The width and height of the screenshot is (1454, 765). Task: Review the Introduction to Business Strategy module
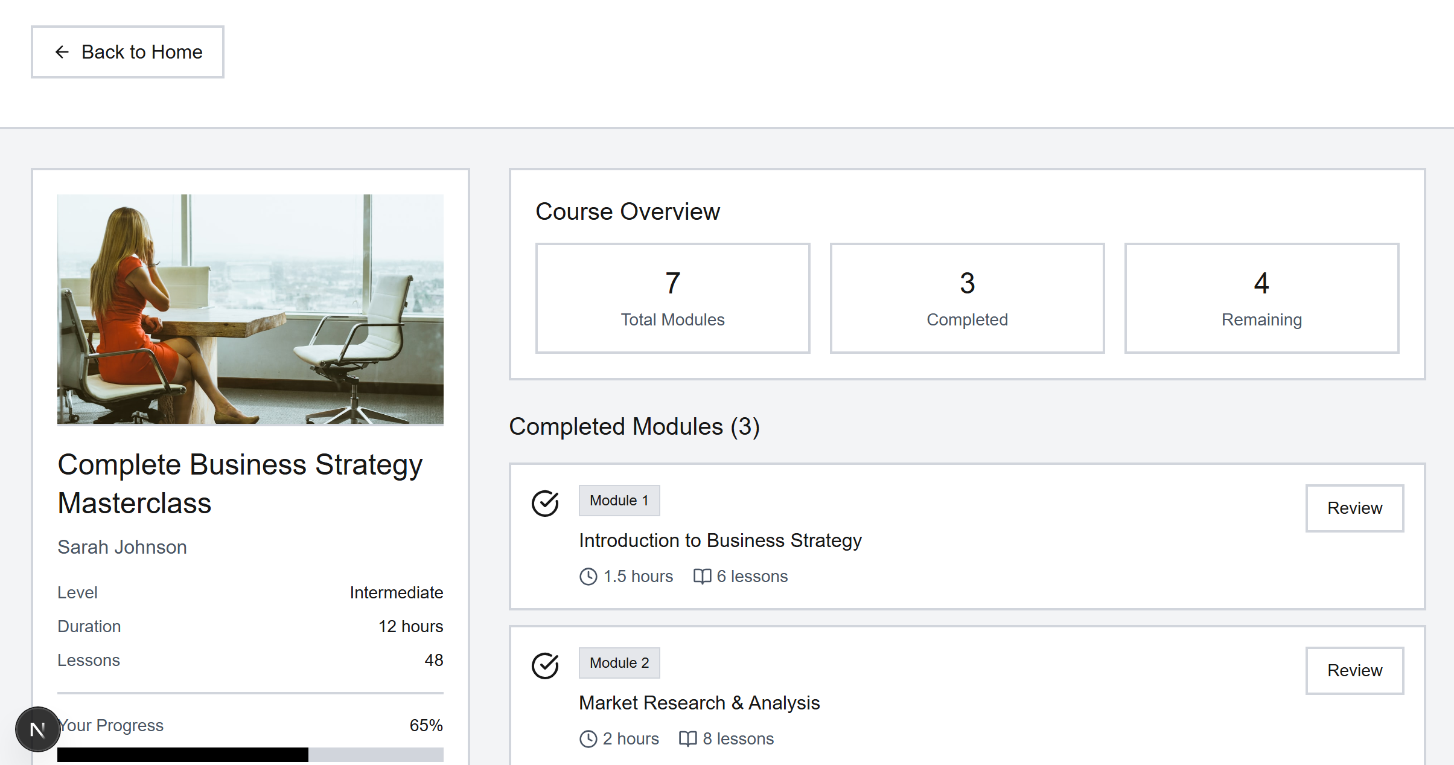click(x=1354, y=508)
